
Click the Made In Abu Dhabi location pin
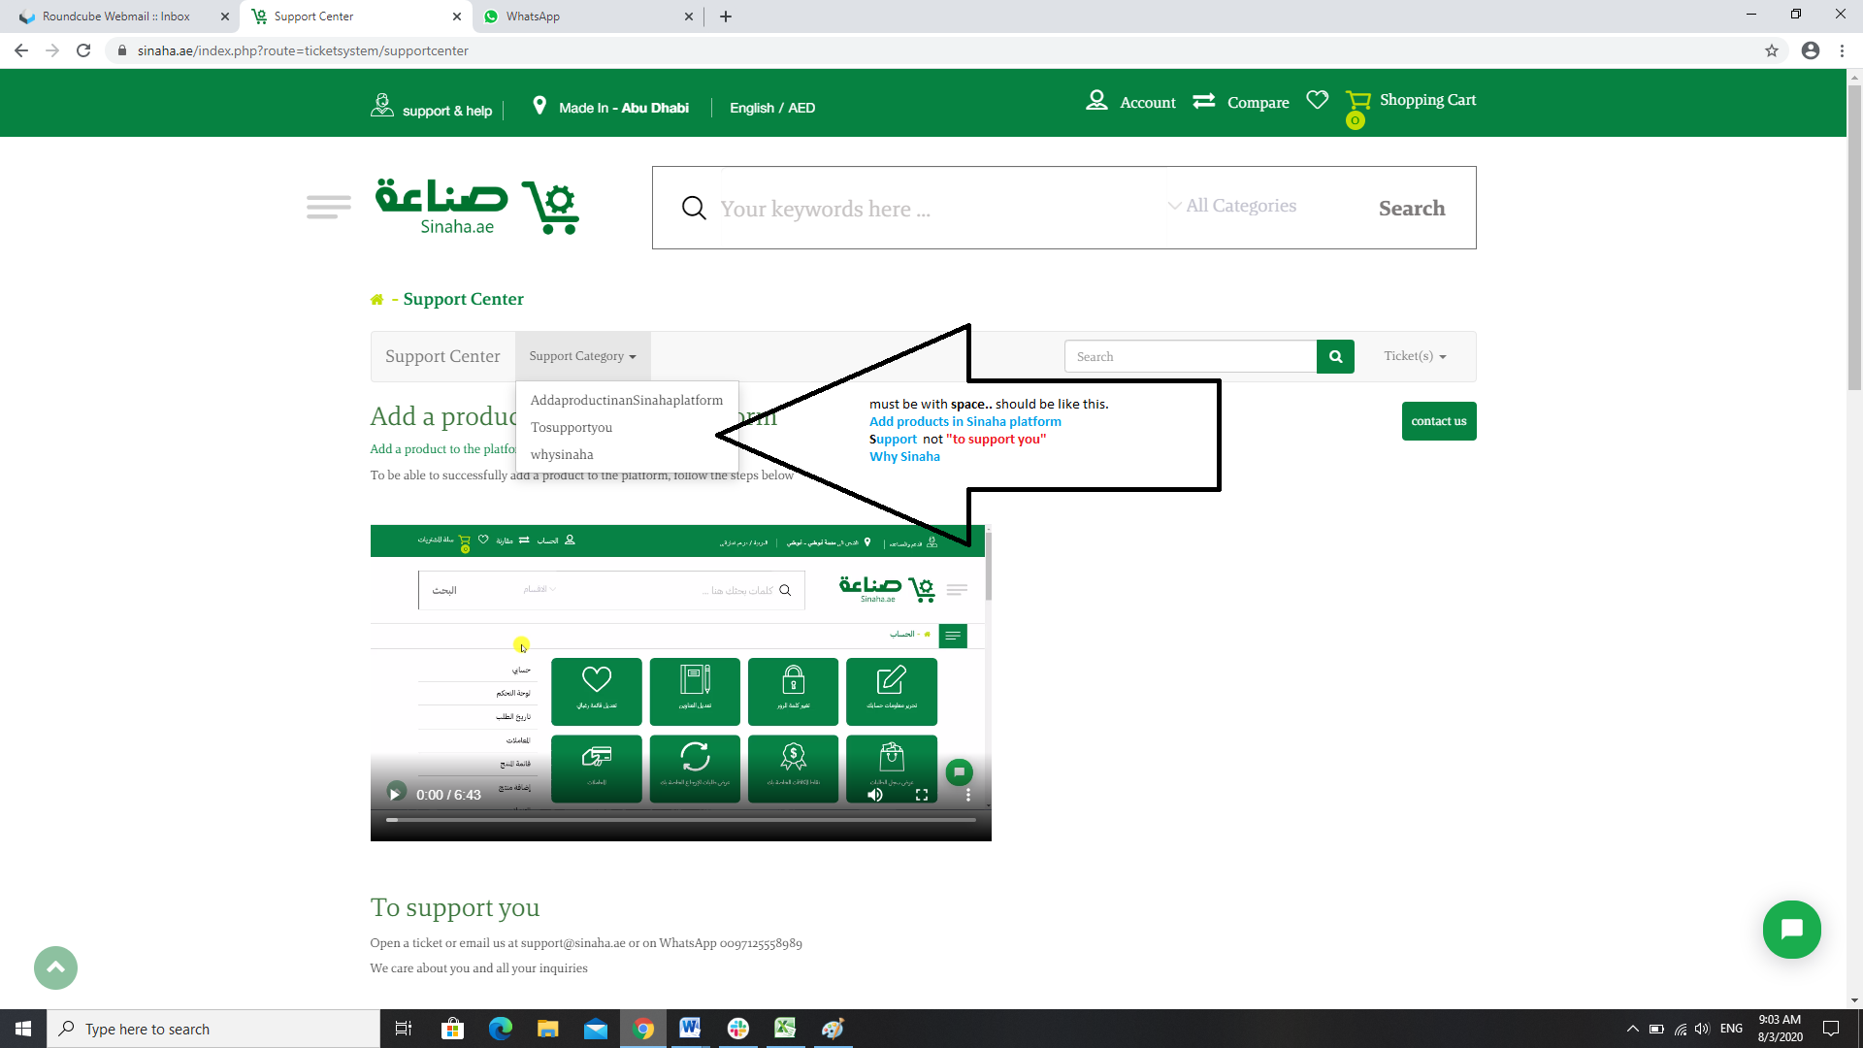(539, 106)
